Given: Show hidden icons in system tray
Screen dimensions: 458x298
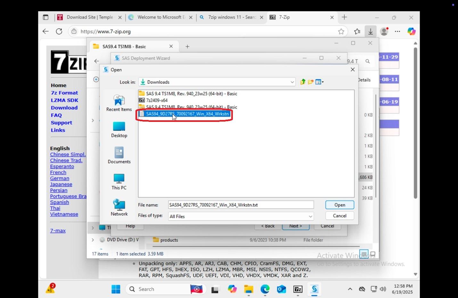Looking at the screenshot, I should click(350, 289).
